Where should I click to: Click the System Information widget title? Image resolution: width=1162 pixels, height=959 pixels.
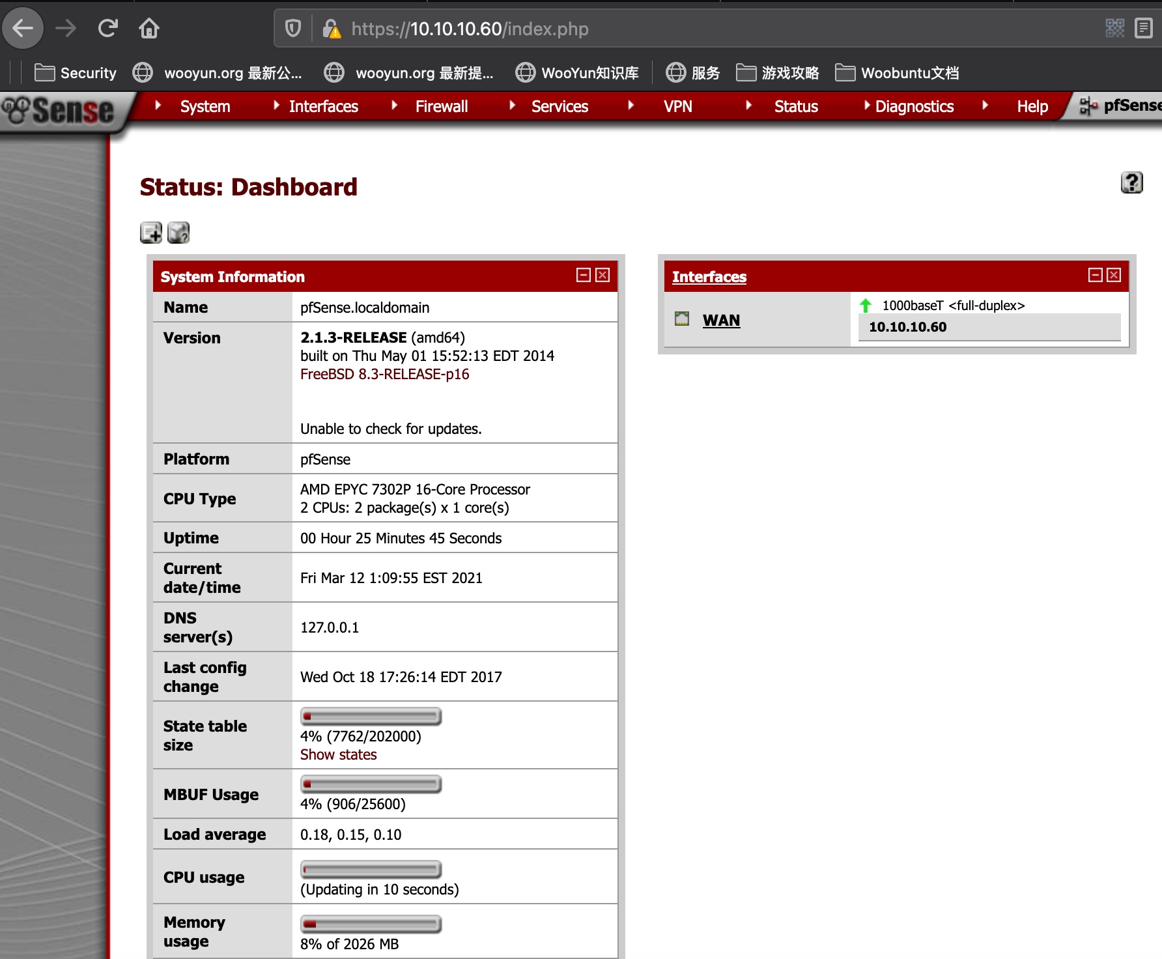coord(233,276)
